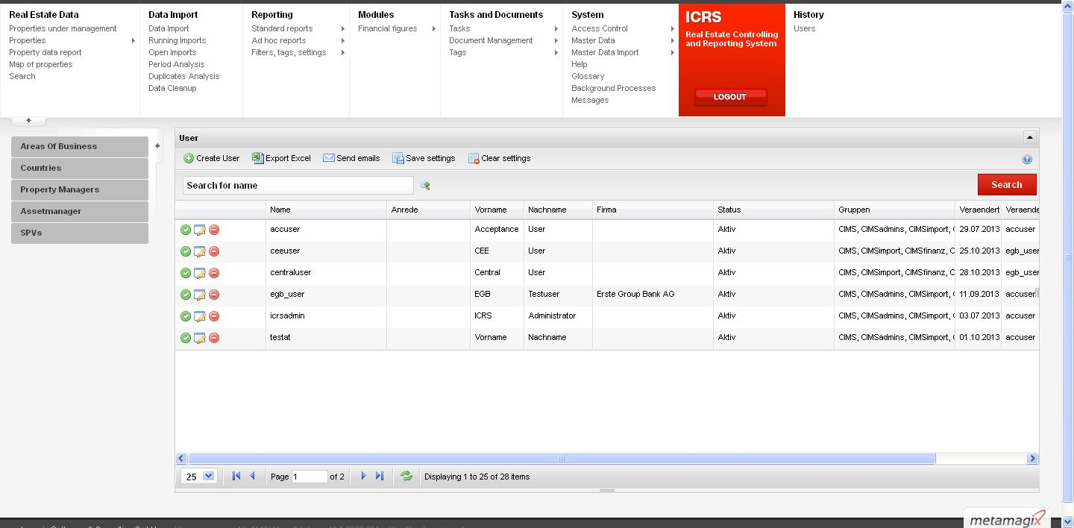Click the horizontal scrollbar right arrow
Screen dimensions: 1074x528
1032,459
